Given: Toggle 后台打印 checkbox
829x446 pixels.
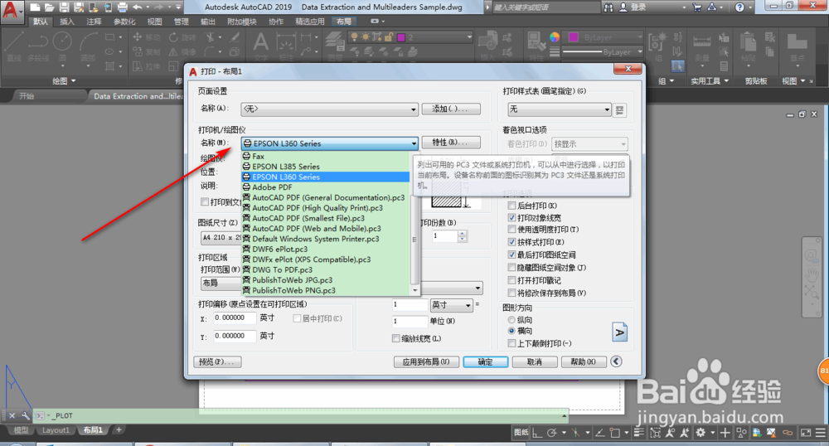Looking at the screenshot, I should pyautogui.click(x=511, y=206).
